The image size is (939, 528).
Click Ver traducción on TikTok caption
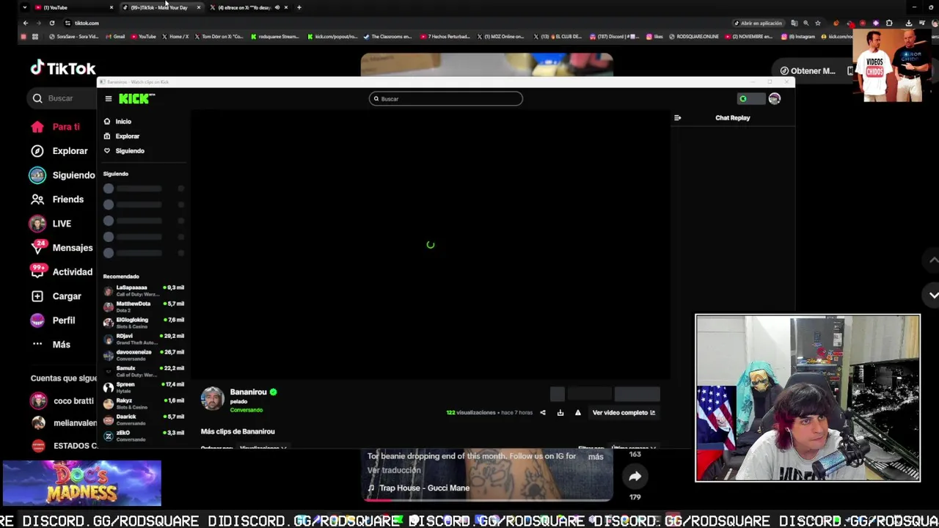(x=394, y=470)
